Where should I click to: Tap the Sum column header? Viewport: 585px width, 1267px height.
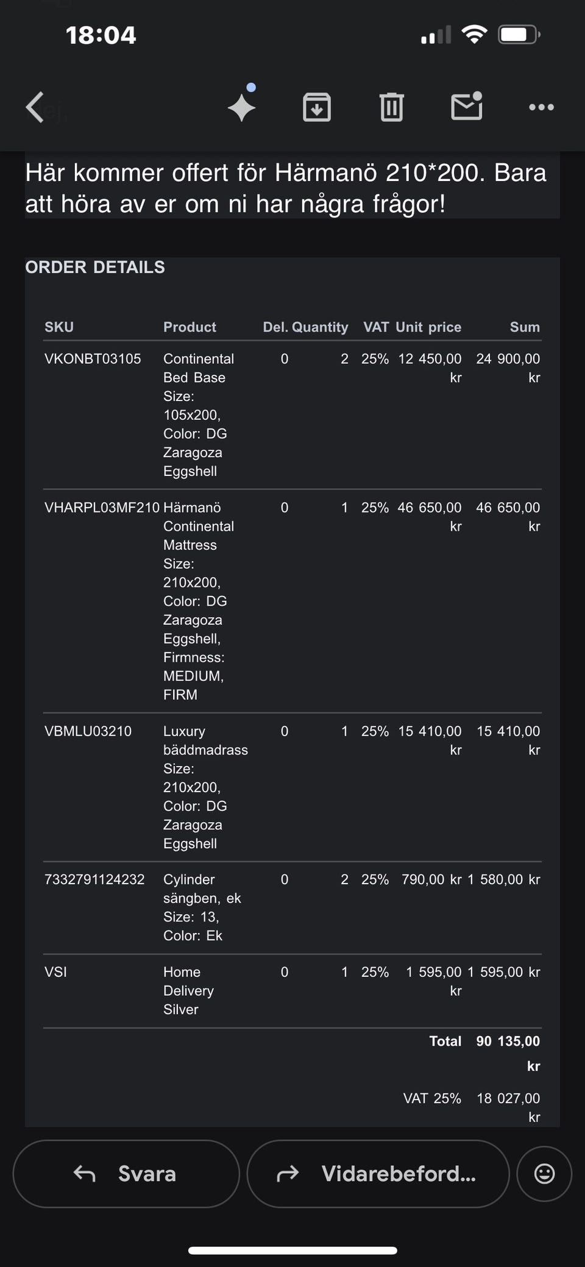[525, 327]
